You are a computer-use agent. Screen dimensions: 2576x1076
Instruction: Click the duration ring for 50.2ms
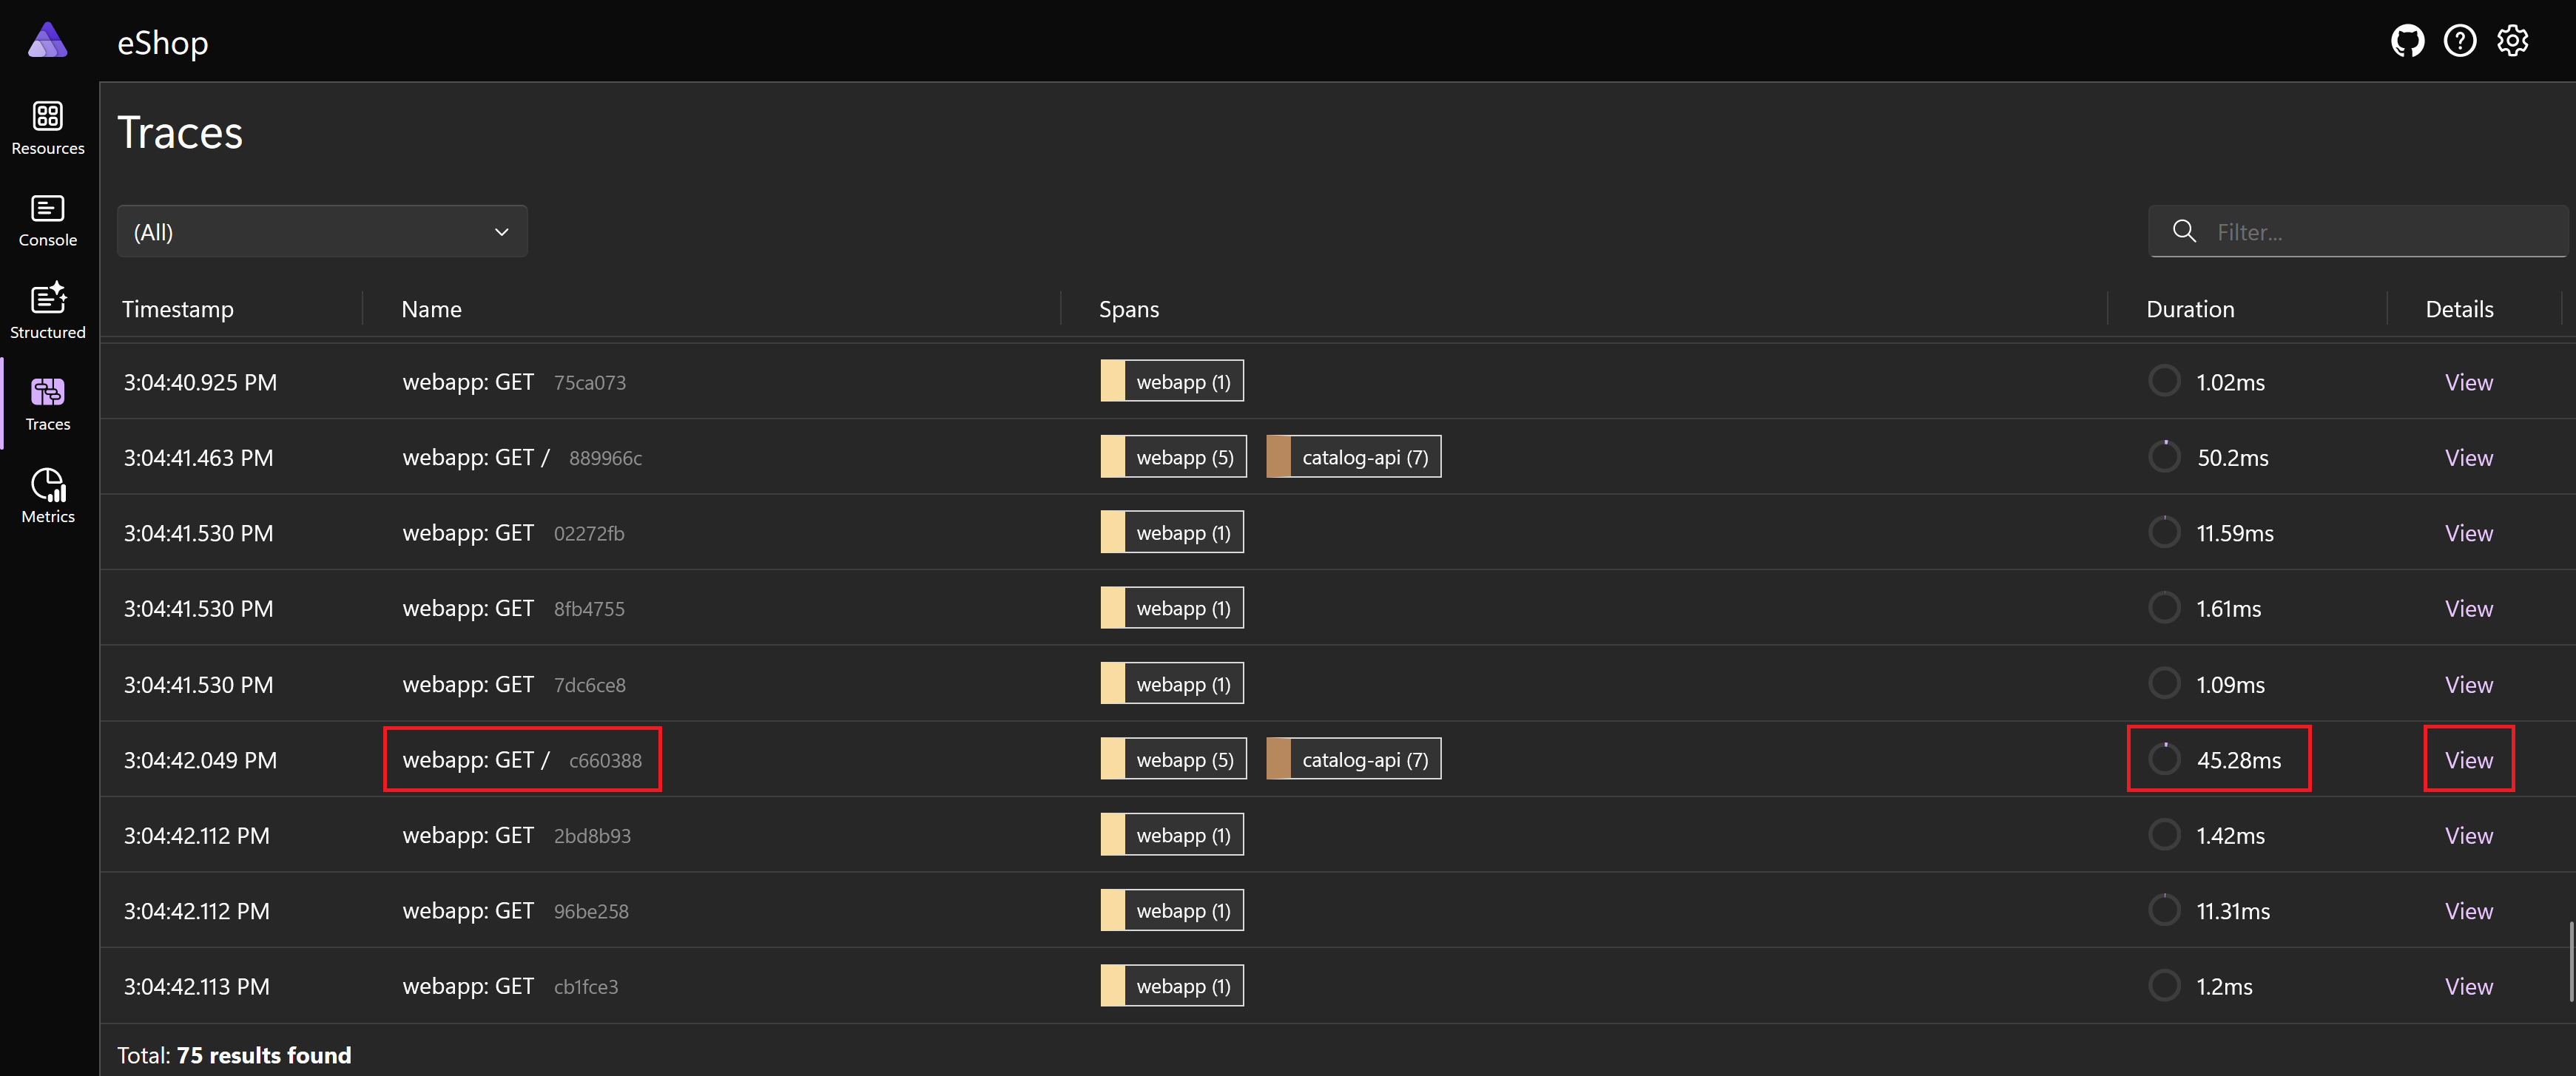click(x=2164, y=457)
